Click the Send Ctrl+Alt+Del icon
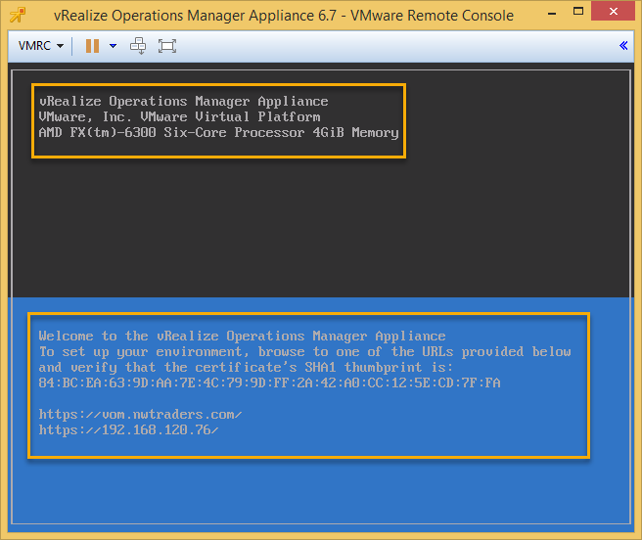This screenshot has height=540, width=642. [x=139, y=46]
